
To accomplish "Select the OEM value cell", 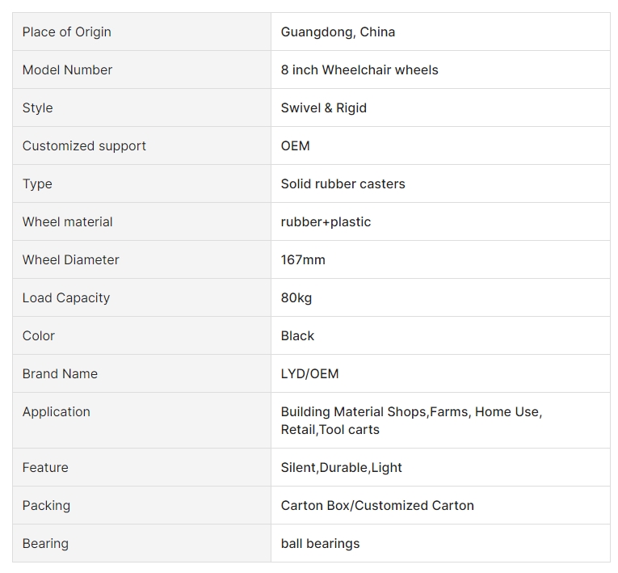I will 440,146.
